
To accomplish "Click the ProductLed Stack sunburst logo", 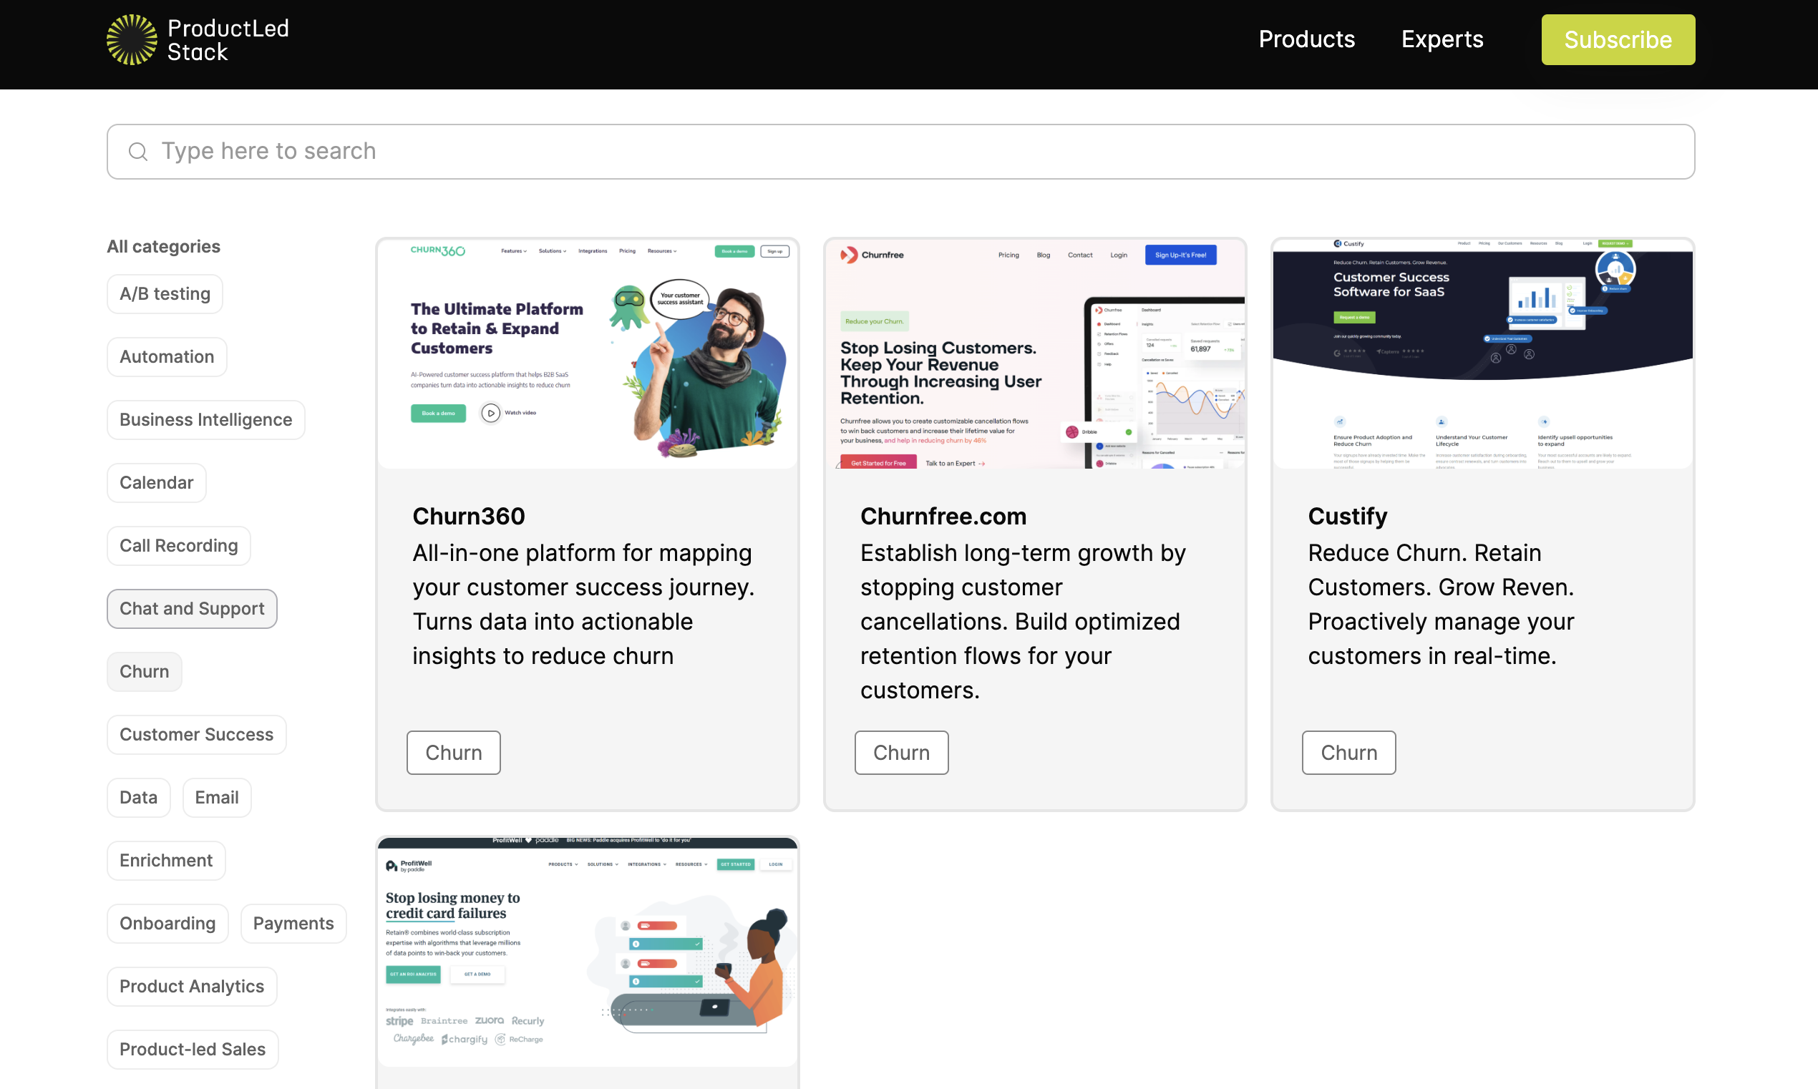I will [x=132, y=39].
